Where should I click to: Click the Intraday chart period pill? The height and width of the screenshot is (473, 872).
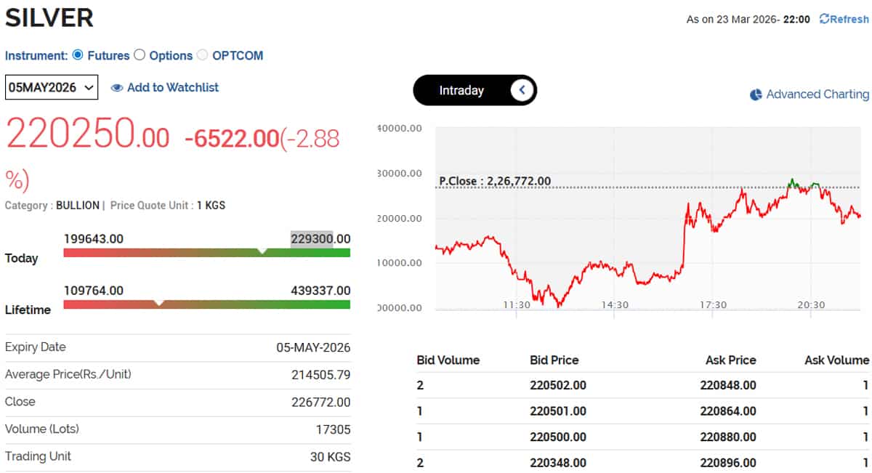(x=475, y=90)
